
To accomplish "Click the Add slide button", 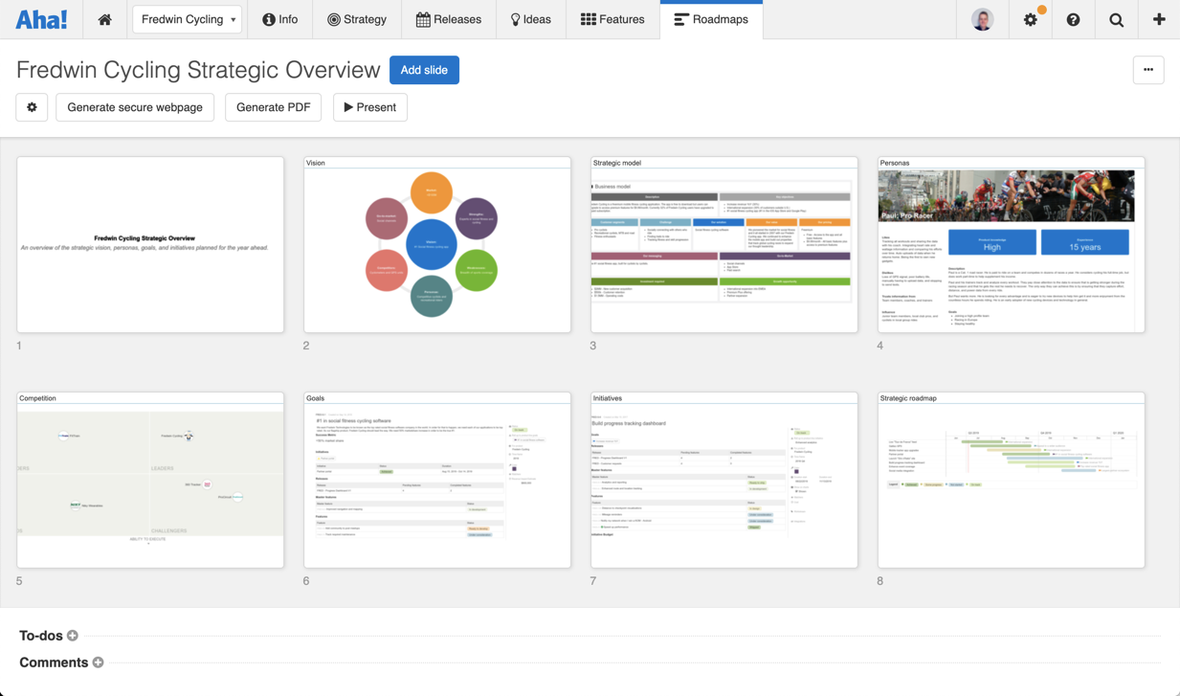I will coord(424,70).
